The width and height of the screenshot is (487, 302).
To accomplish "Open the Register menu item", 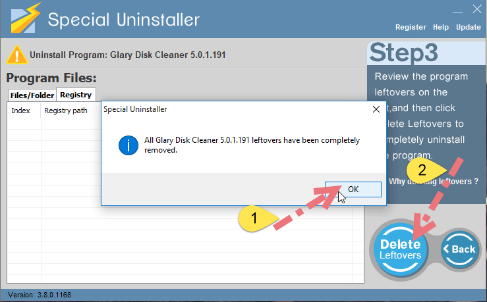I will (x=411, y=27).
